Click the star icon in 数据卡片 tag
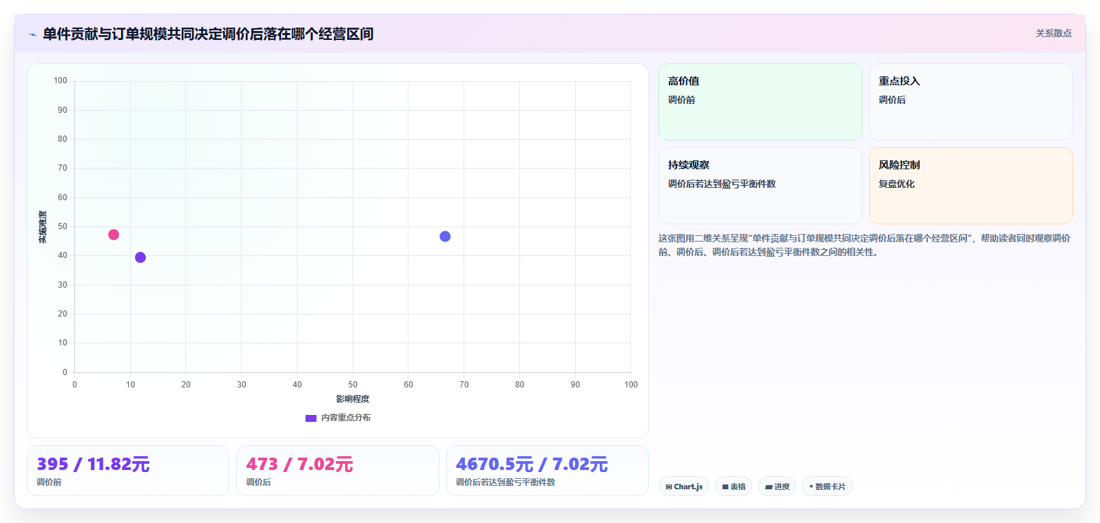This screenshot has width=1100, height=523. (x=811, y=487)
